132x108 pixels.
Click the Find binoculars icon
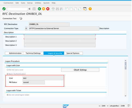(x=57, y=9)
